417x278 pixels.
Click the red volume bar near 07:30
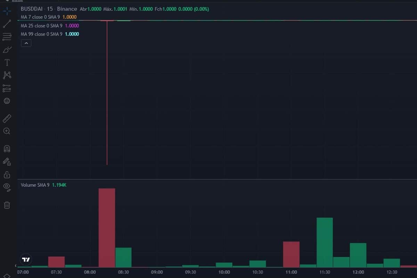(56, 262)
